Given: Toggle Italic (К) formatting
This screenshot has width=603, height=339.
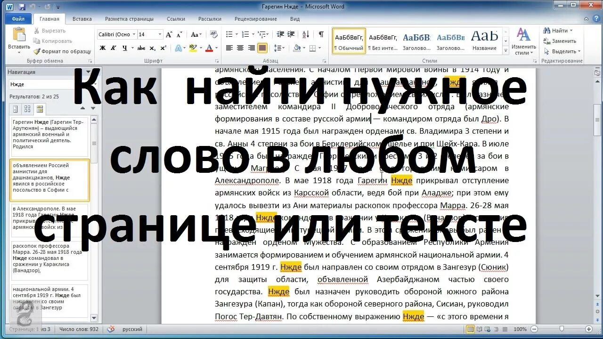Looking at the screenshot, I should tap(114, 48).
